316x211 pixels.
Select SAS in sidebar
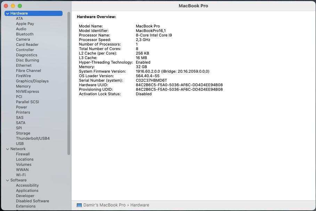click(20, 118)
